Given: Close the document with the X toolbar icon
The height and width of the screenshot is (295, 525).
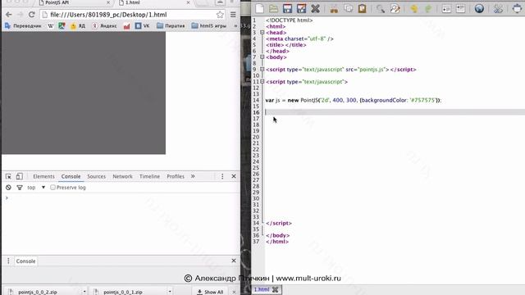Looking at the screenshot, I should (315, 8).
